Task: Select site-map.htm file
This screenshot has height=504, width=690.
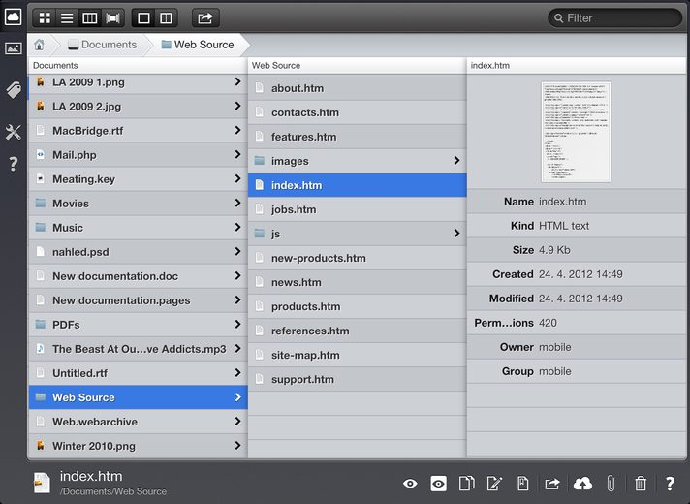Action: pyautogui.click(x=357, y=355)
